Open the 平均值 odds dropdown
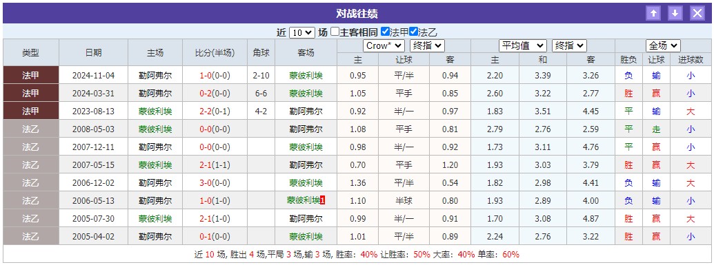Viewport: 714px width, 265px height. point(523,45)
